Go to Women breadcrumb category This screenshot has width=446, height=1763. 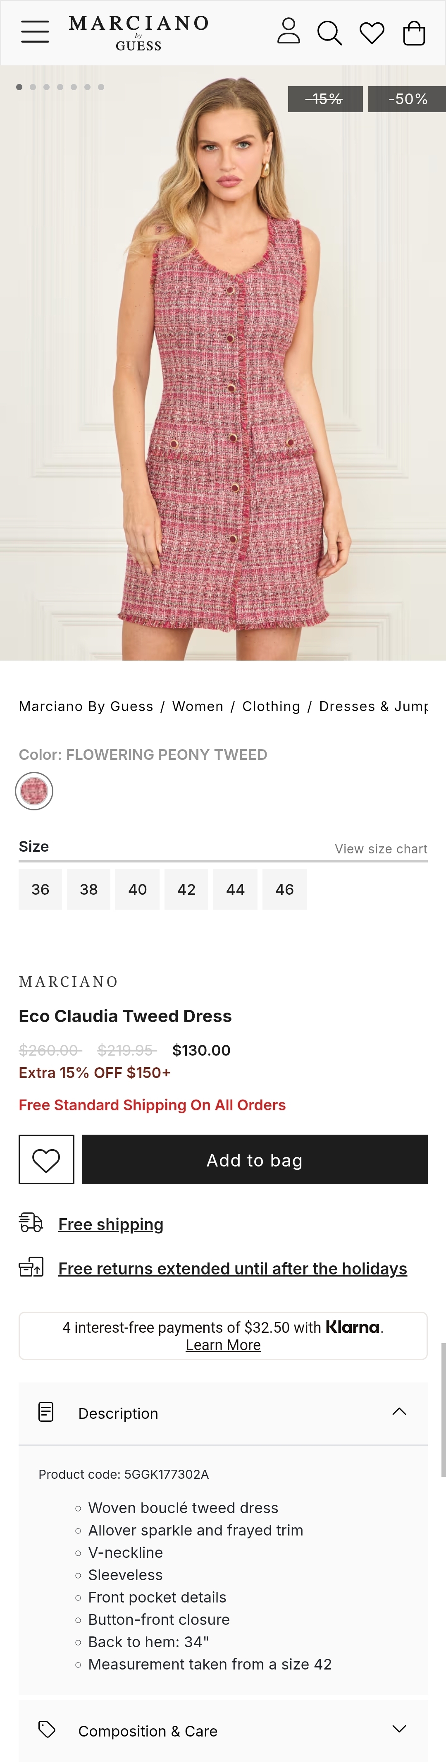pos(198,706)
